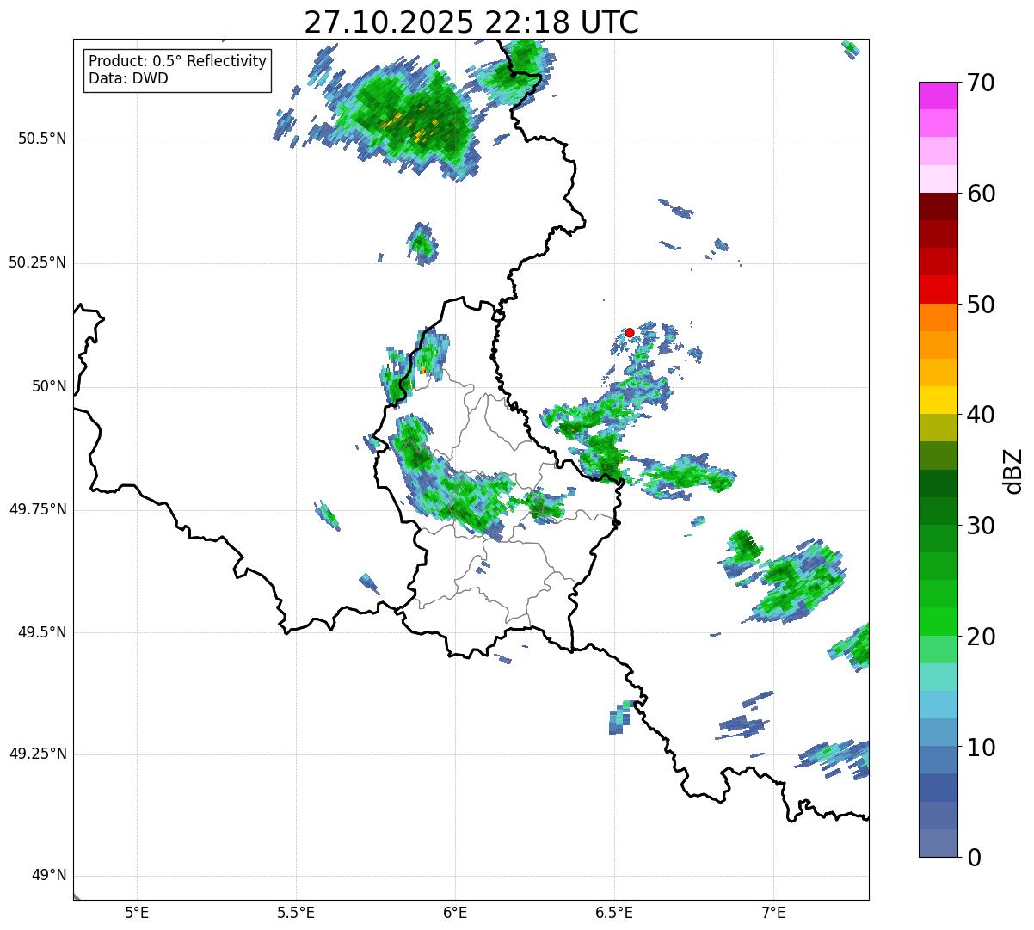
Task: Click the dark maroon swatch just below 60 dBZ
Action: (x=939, y=206)
